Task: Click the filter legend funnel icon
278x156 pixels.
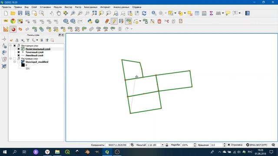Action: point(28,40)
